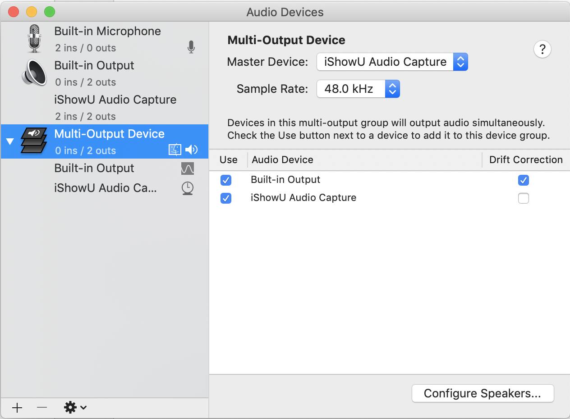Image resolution: width=570 pixels, height=419 pixels.
Task: Open the gear action menu
Action: pos(75,408)
